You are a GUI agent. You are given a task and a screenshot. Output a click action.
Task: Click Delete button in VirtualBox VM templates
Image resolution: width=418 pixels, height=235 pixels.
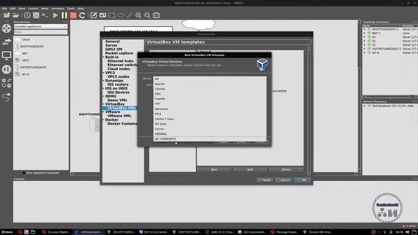[x=286, y=170]
